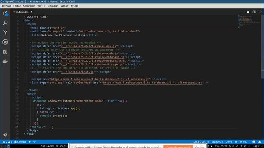
Task: Open the Selección menu
Action: click(29, 6)
